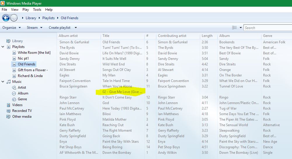Expand breadcrumb arrow before Library
The width and height of the screenshot is (292, 159).
[x=22, y=18]
